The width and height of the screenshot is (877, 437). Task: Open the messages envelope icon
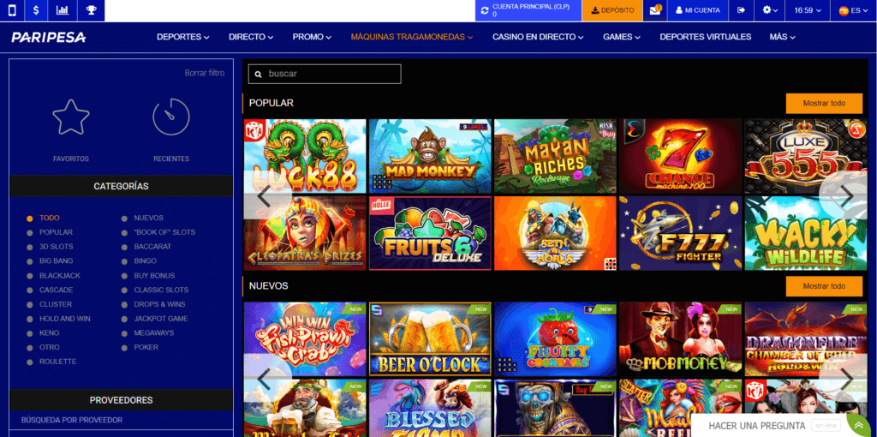[655, 10]
